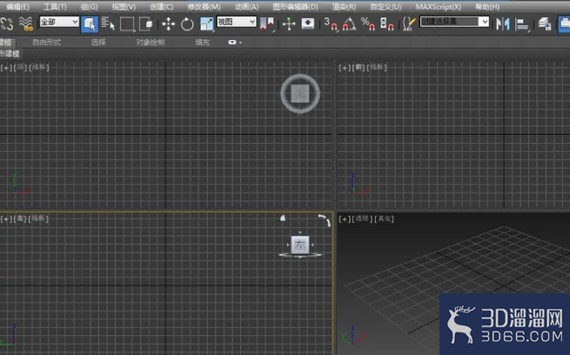Switch to the 填充 ribbon tab
This screenshot has width=570, height=355.
202,42
